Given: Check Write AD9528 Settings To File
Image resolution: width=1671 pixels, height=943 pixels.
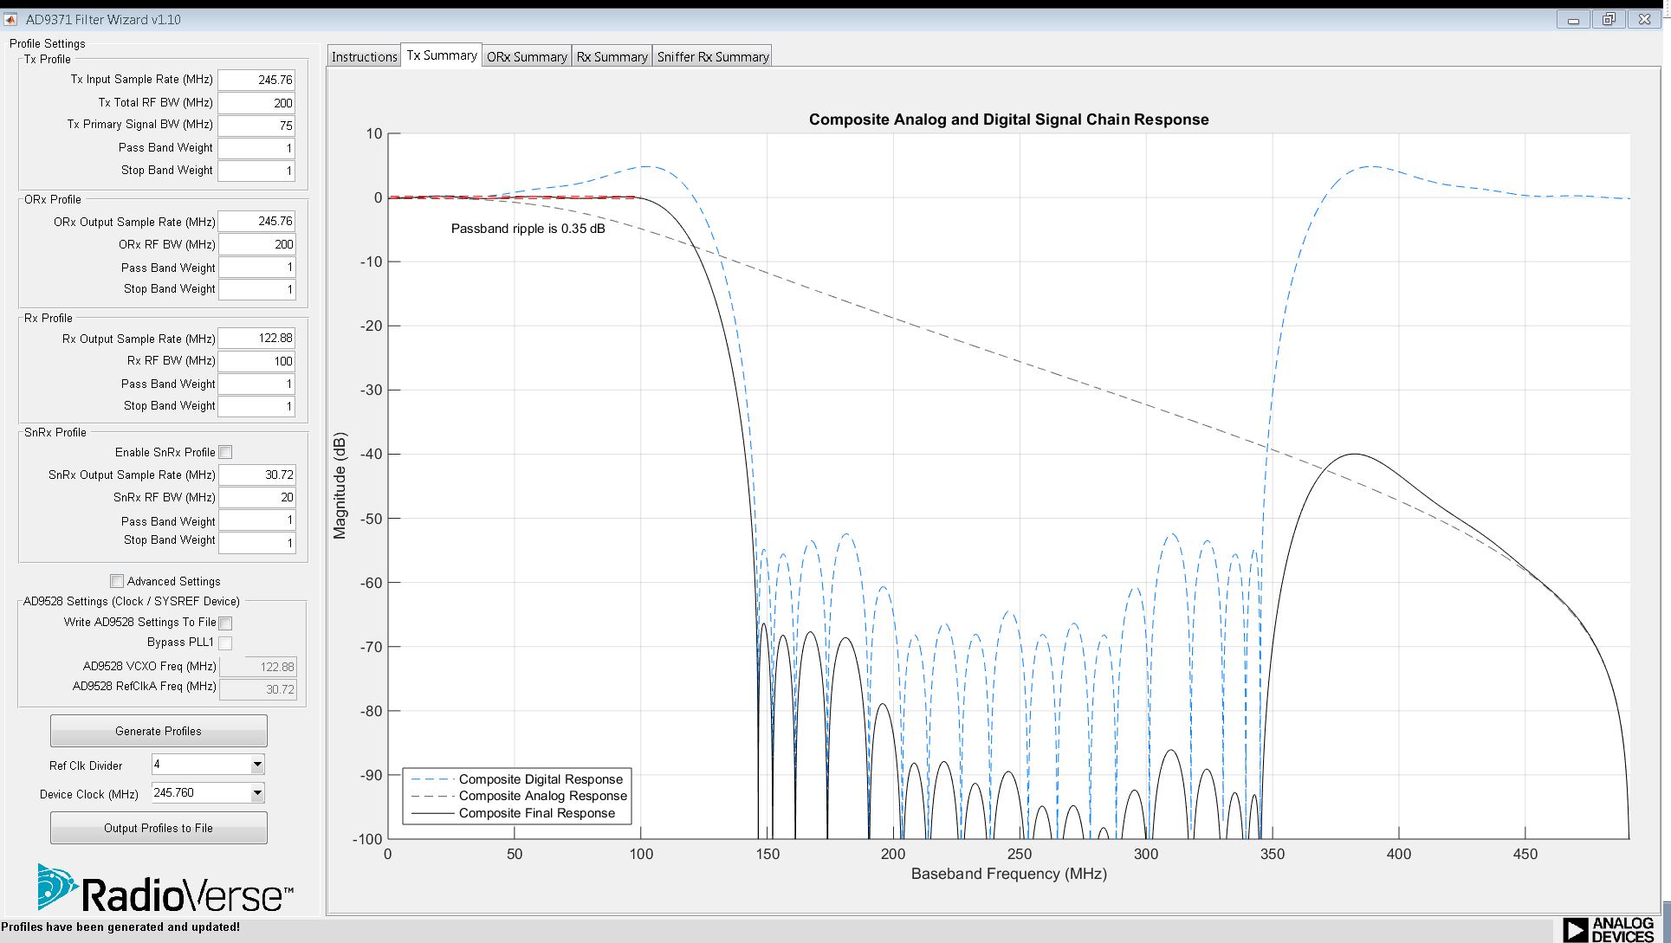Looking at the screenshot, I should (226, 623).
